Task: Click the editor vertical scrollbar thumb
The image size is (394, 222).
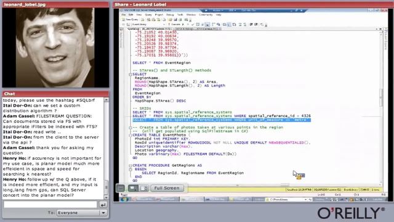Action: tap(381, 97)
